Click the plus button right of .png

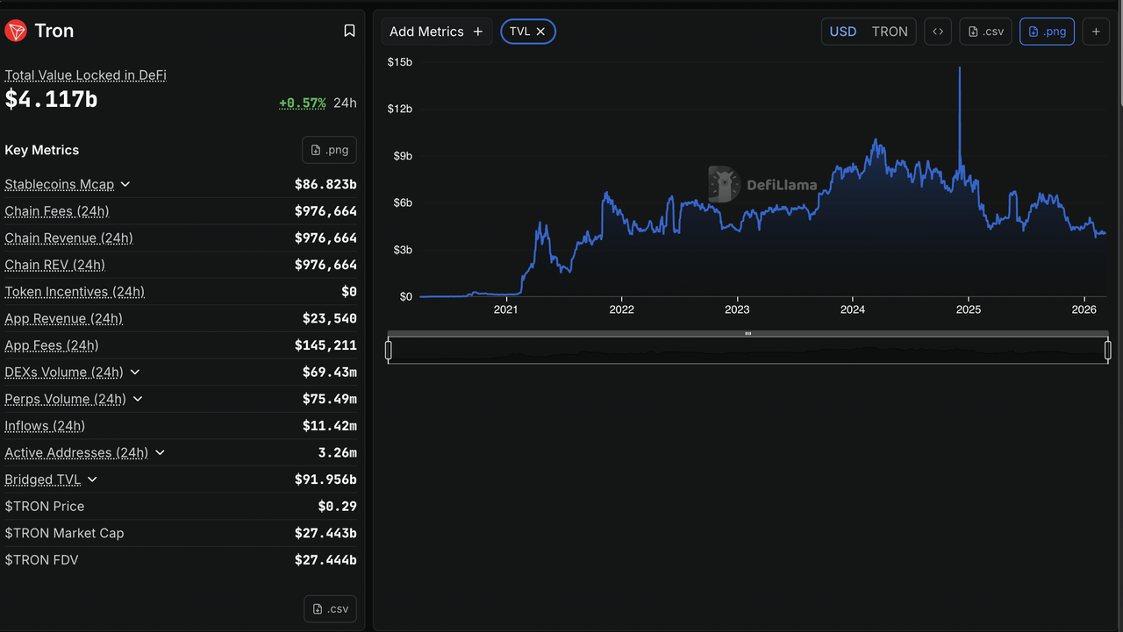tap(1096, 32)
